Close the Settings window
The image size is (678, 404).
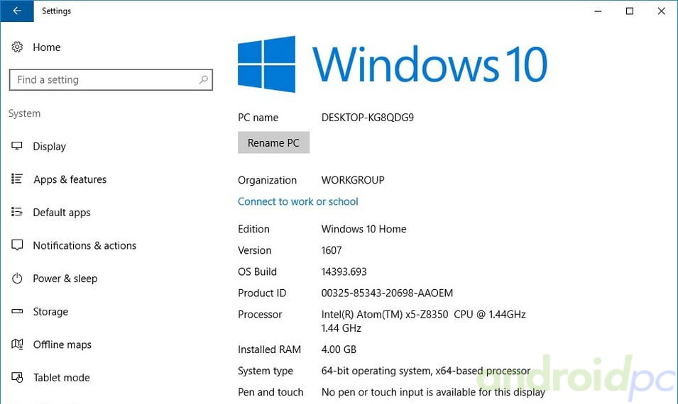click(661, 11)
